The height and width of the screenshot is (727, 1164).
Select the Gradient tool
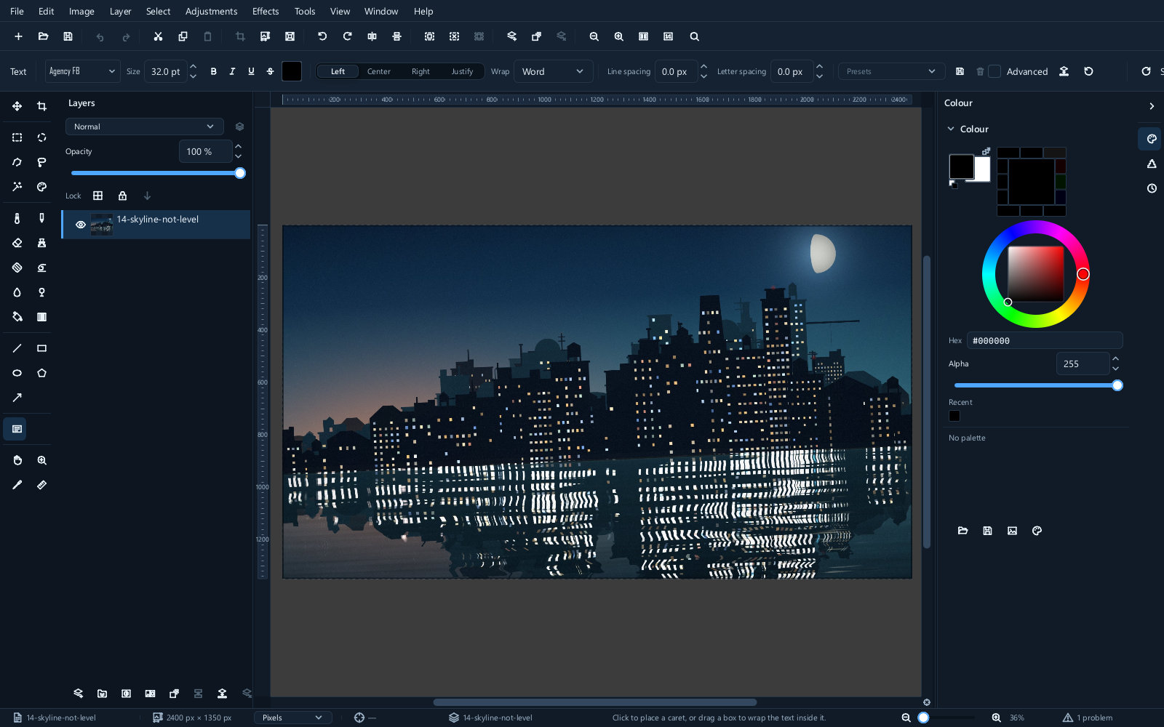41,317
